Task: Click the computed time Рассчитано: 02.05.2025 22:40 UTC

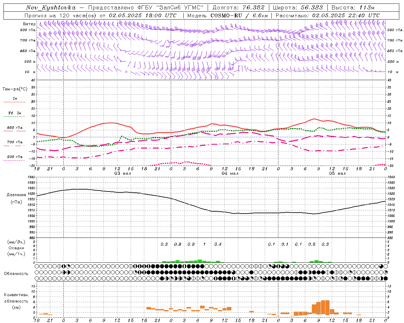Action: [x=328, y=15]
